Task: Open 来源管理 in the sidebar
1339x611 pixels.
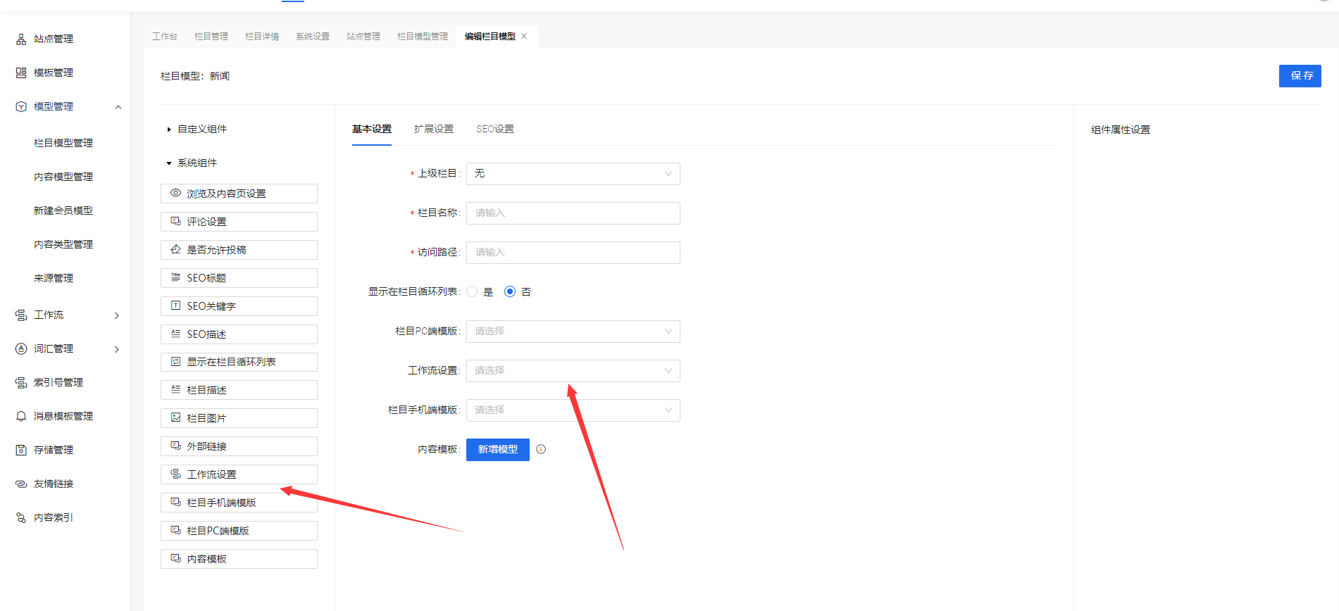Action: pyautogui.click(x=54, y=279)
